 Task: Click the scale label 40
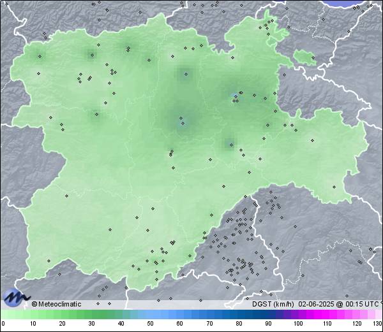[x=121, y=324]
